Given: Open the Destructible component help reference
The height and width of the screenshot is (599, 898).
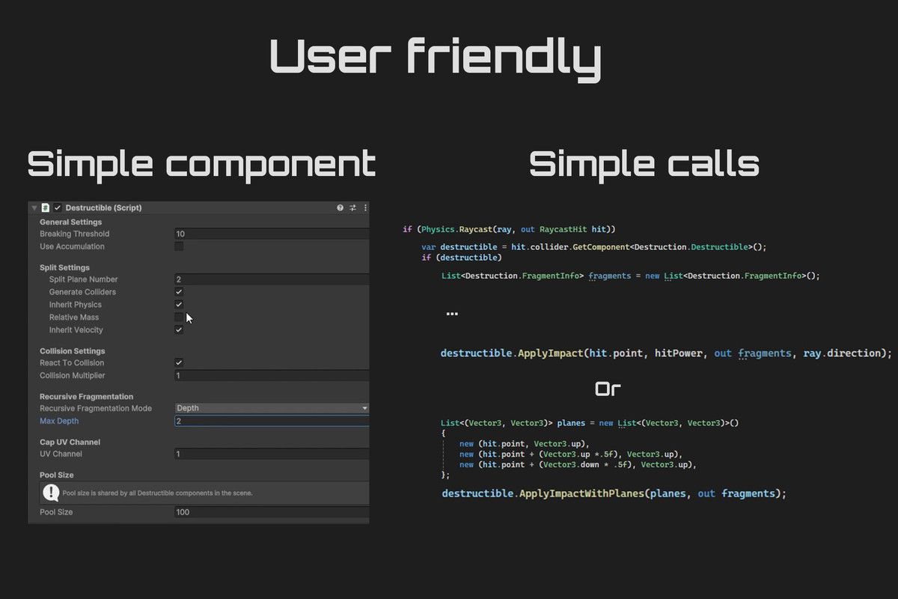Looking at the screenshot, I should pyautogui.click(x=340, y=207).
